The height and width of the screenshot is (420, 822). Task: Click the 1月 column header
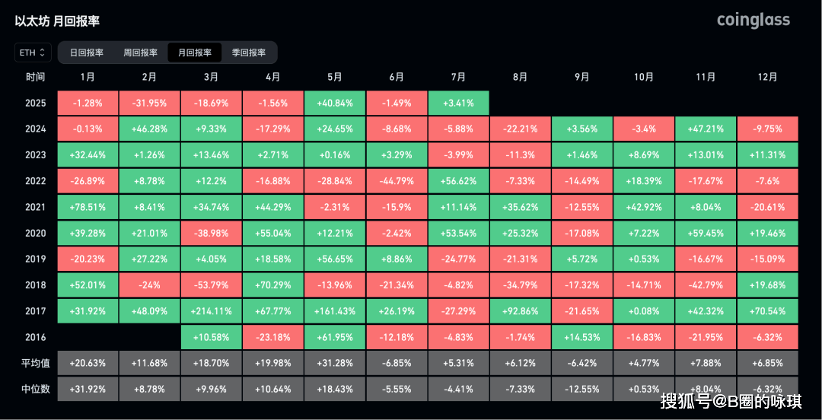(88, 77)
